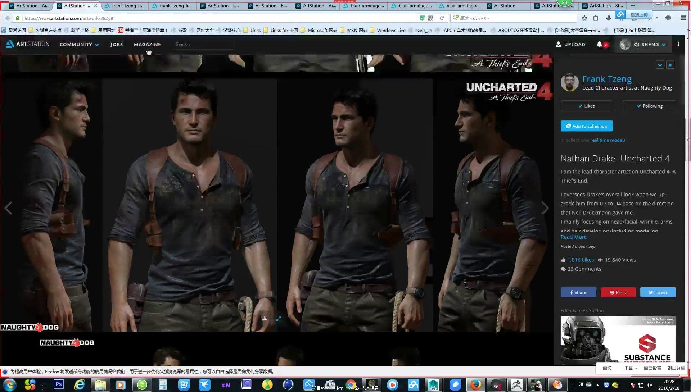The height and width of the screenshot is (392, 691).
Task: Share artwork on Facebook
Action: 578,292
